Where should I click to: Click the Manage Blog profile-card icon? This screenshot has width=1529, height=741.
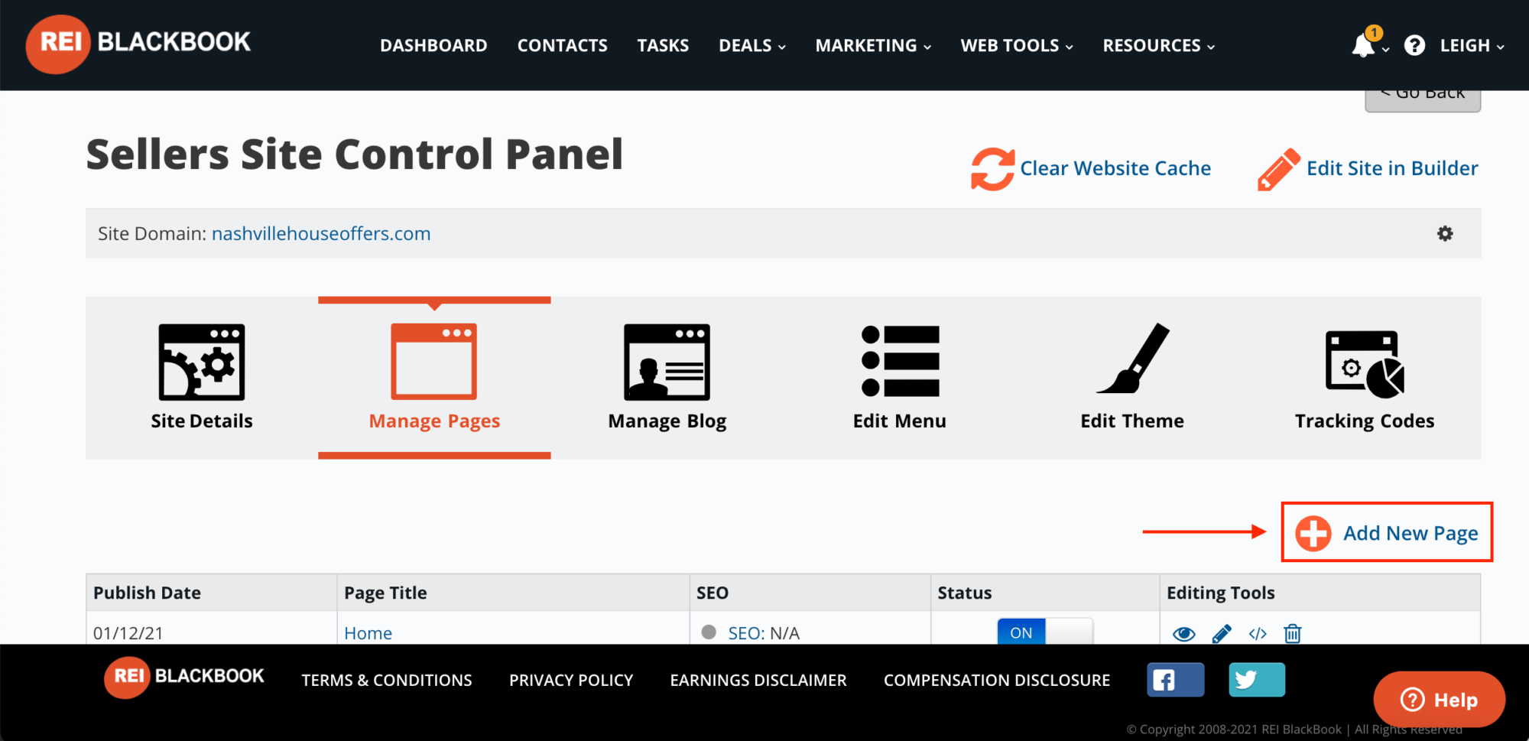click(x=667, y=362)
